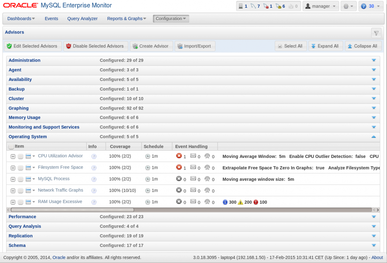This screenshot has height=263, width=387.
Task: Click the Network Traffic Graphs advisor name
Action: pos(61,190)
